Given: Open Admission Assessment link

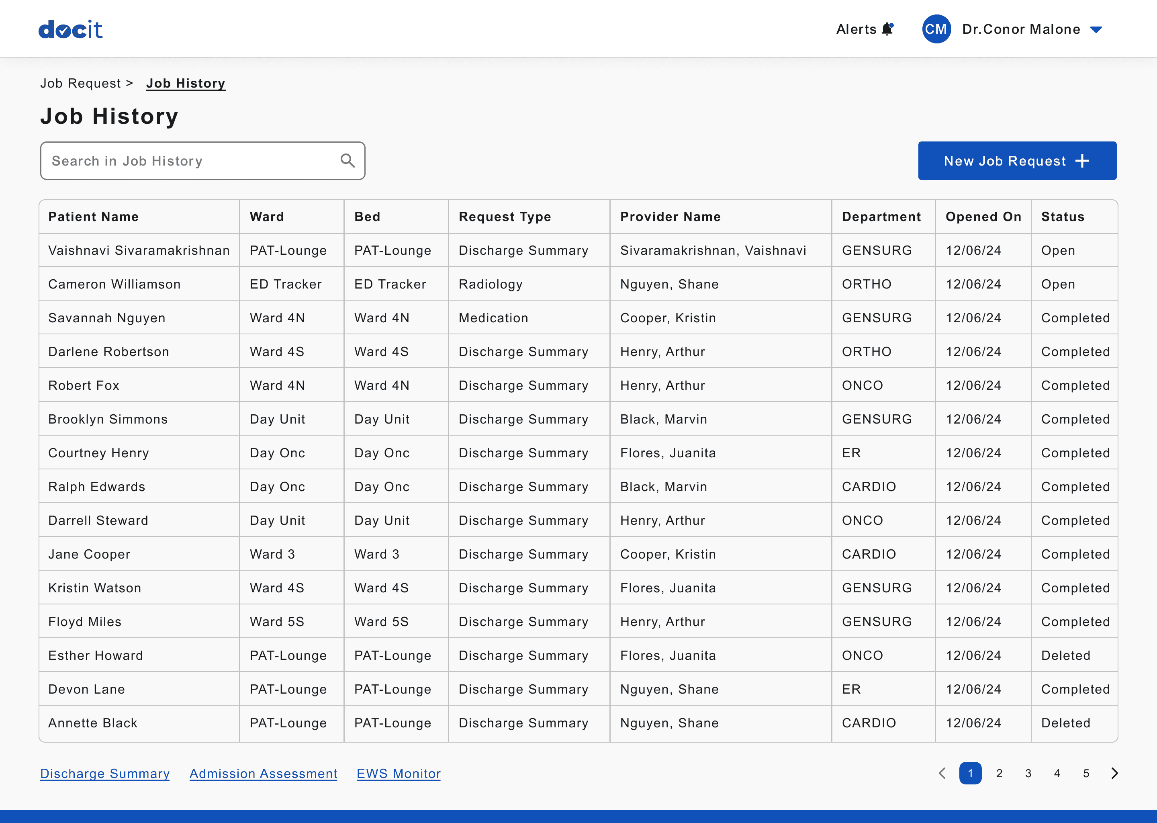Looking at the screenshot, I should (x=263, y=773).
